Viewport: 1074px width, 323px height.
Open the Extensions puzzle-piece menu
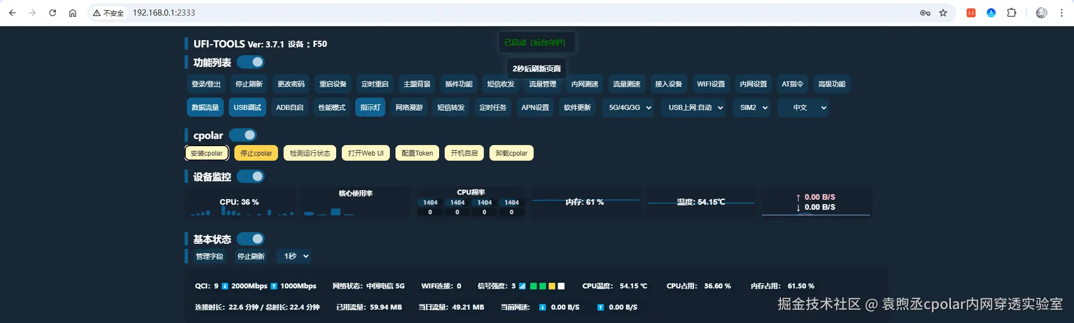1011,13
